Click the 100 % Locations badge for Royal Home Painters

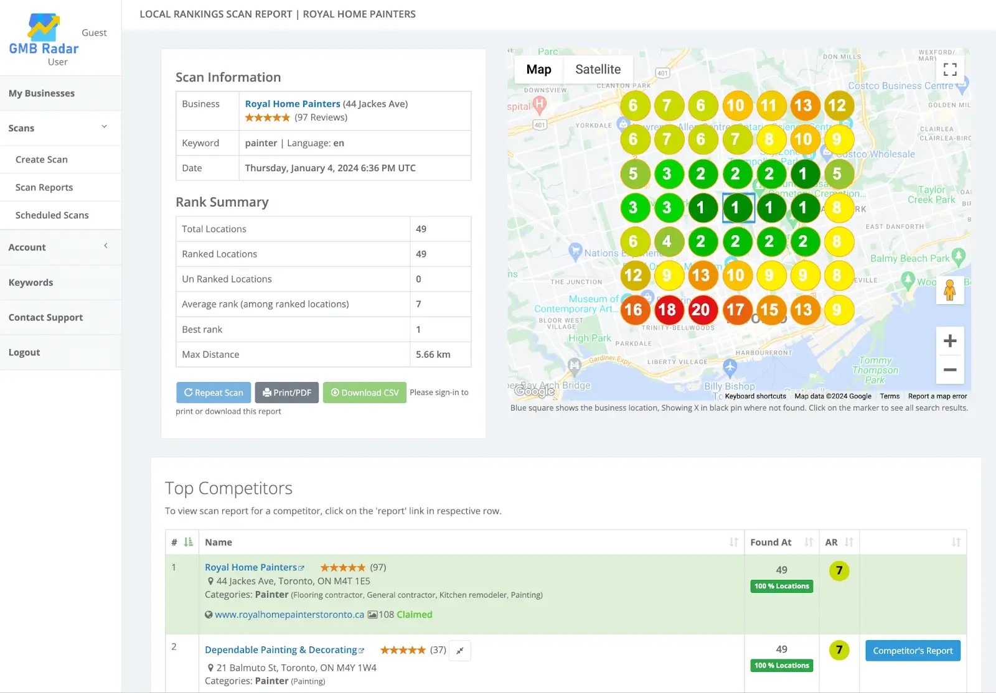click(782, 586)
